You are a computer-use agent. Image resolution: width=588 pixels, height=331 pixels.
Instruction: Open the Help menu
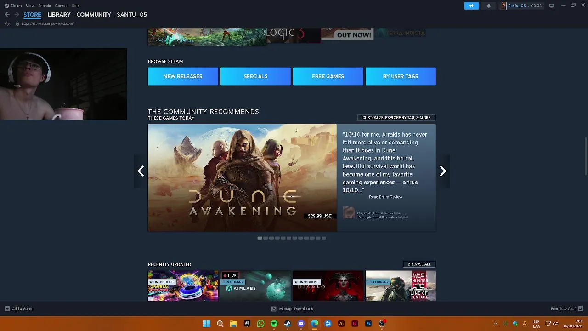75,6
